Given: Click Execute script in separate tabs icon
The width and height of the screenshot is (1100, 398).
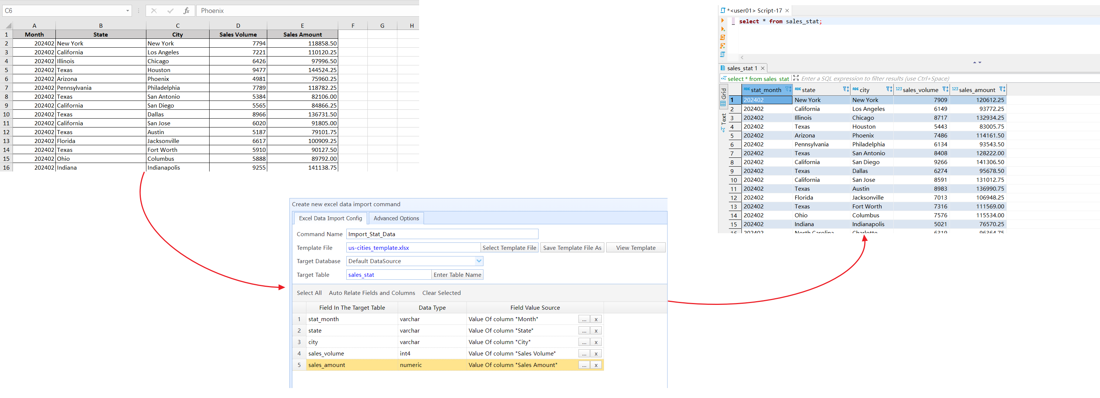Looking at the screenshot, I should click(x=723, y=46).
